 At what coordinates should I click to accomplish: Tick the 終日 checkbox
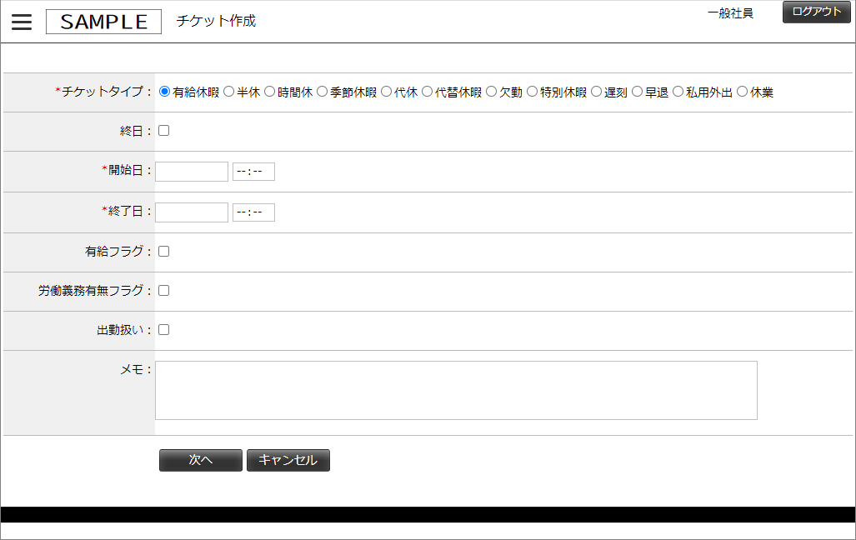click(163, 131)
